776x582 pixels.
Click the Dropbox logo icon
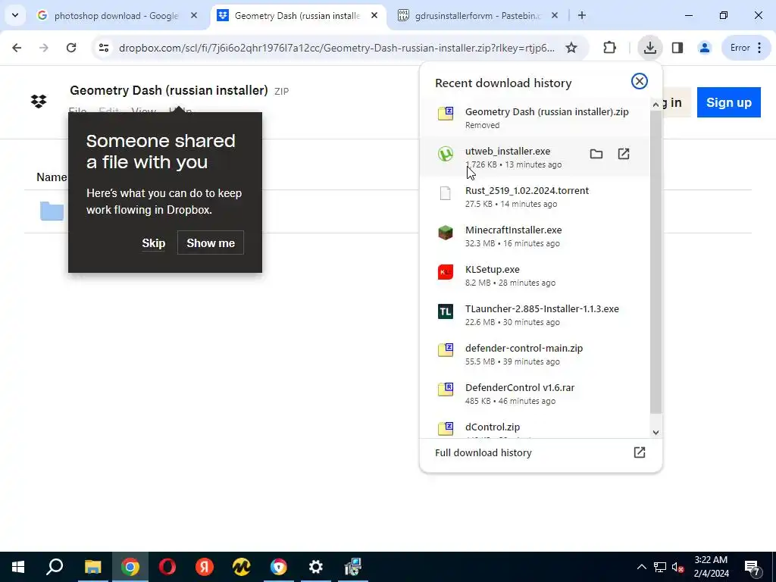click(x=39, y=102)
